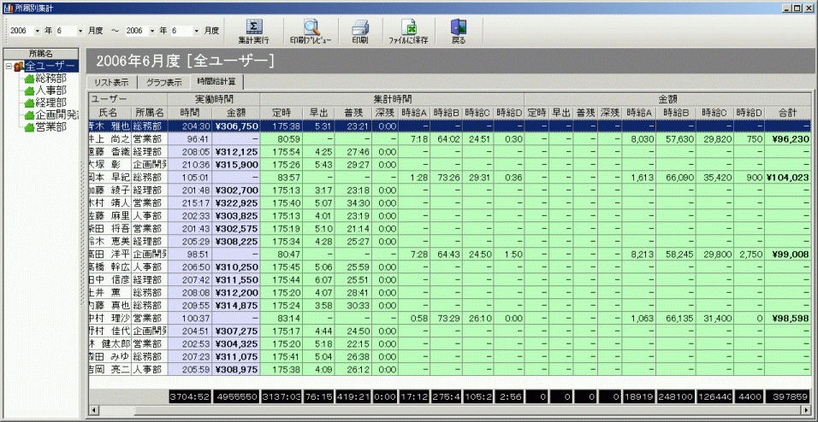Viewport: 818px width, 422px height.
Task: Select the row for 大塚 彰
Action: click(x=450, y=165)
